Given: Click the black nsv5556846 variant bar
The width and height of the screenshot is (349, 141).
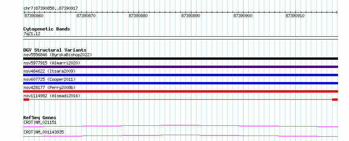Looking at the screenshot, I should [x=180, y=59].
